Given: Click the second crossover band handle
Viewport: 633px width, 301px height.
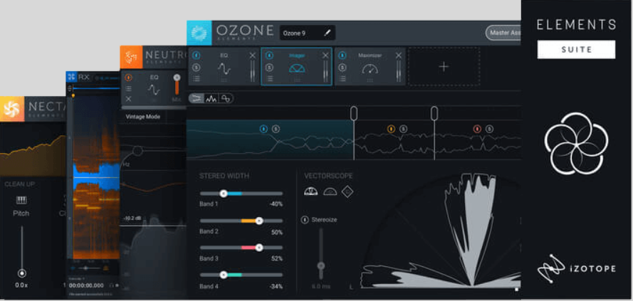Looking at the screenshot, I should click(x=434, y=113).
